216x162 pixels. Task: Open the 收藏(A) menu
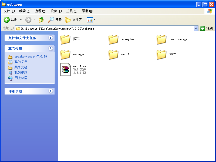(56, 11)
